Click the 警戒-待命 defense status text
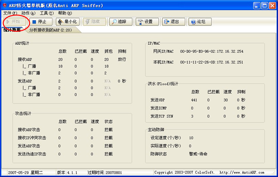 pos(198,154)
